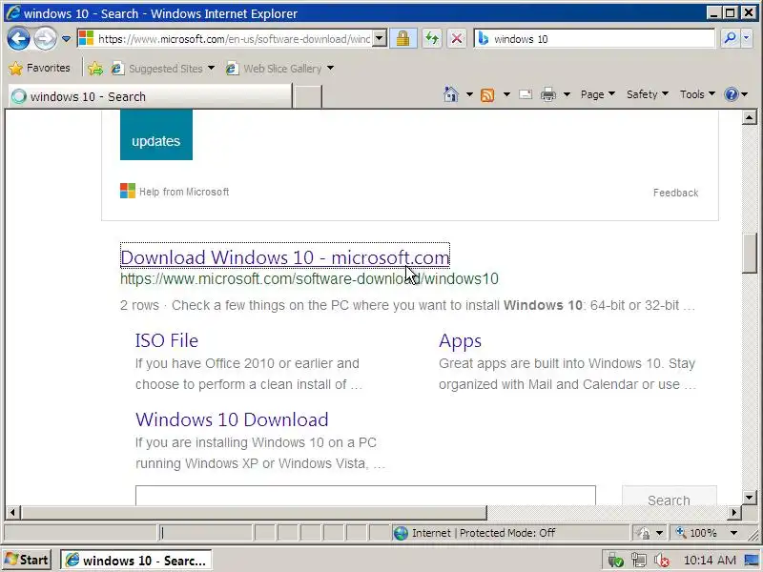Print page with the printer icon
The image size is (763, 572).
tap(548, 94)
